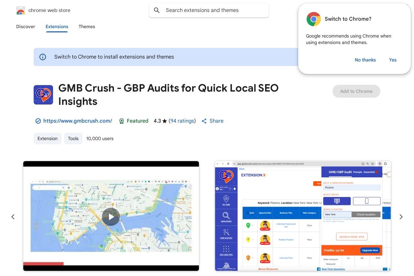Click the 'Google recommends using Chrome' message
Image resolution: width=414 pixels, height=276 pixels.
coord(349,39)
